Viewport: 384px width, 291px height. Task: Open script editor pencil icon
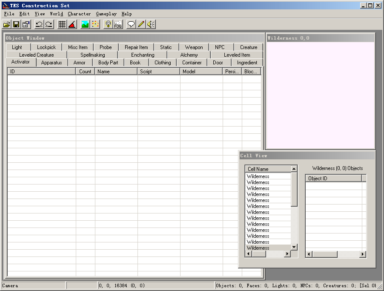click(141, 24)
